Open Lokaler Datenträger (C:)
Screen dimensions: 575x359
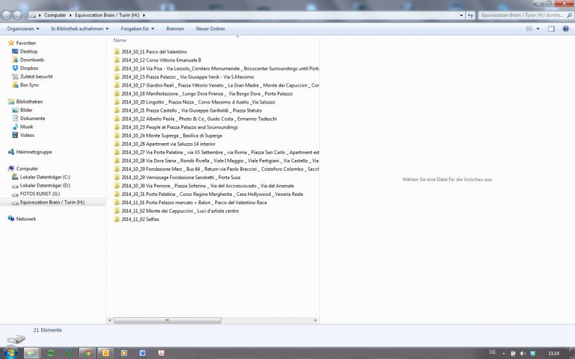(x=41, y=177)
